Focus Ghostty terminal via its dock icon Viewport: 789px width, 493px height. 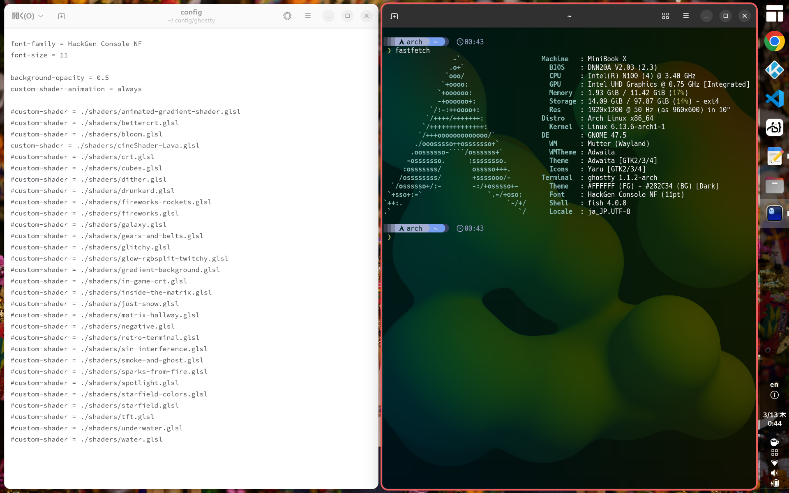pos(774,214)
